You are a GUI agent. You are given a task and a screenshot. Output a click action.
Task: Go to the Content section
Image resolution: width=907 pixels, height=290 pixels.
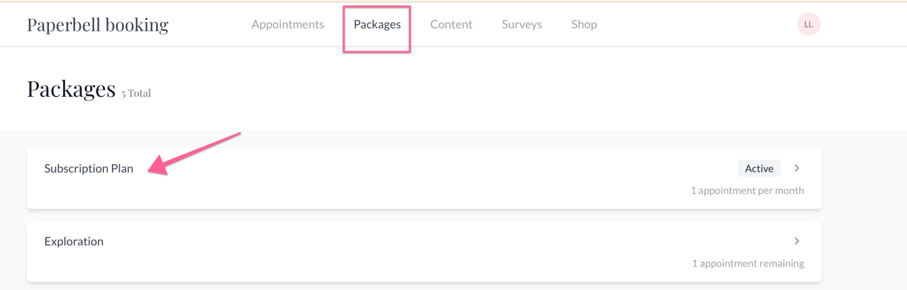coord(451,24)
